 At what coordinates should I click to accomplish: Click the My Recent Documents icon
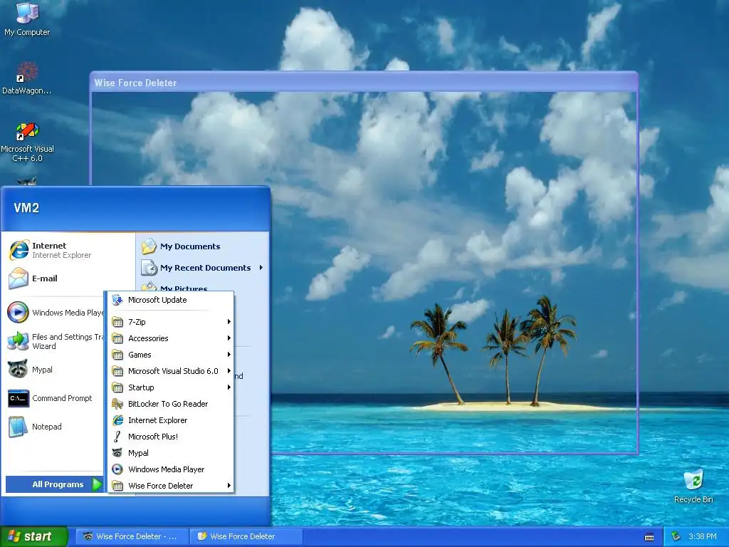(x=150, y=268)
